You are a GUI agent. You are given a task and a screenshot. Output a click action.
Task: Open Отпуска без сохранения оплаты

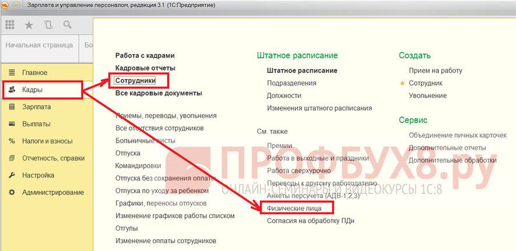tap(165, 178)
